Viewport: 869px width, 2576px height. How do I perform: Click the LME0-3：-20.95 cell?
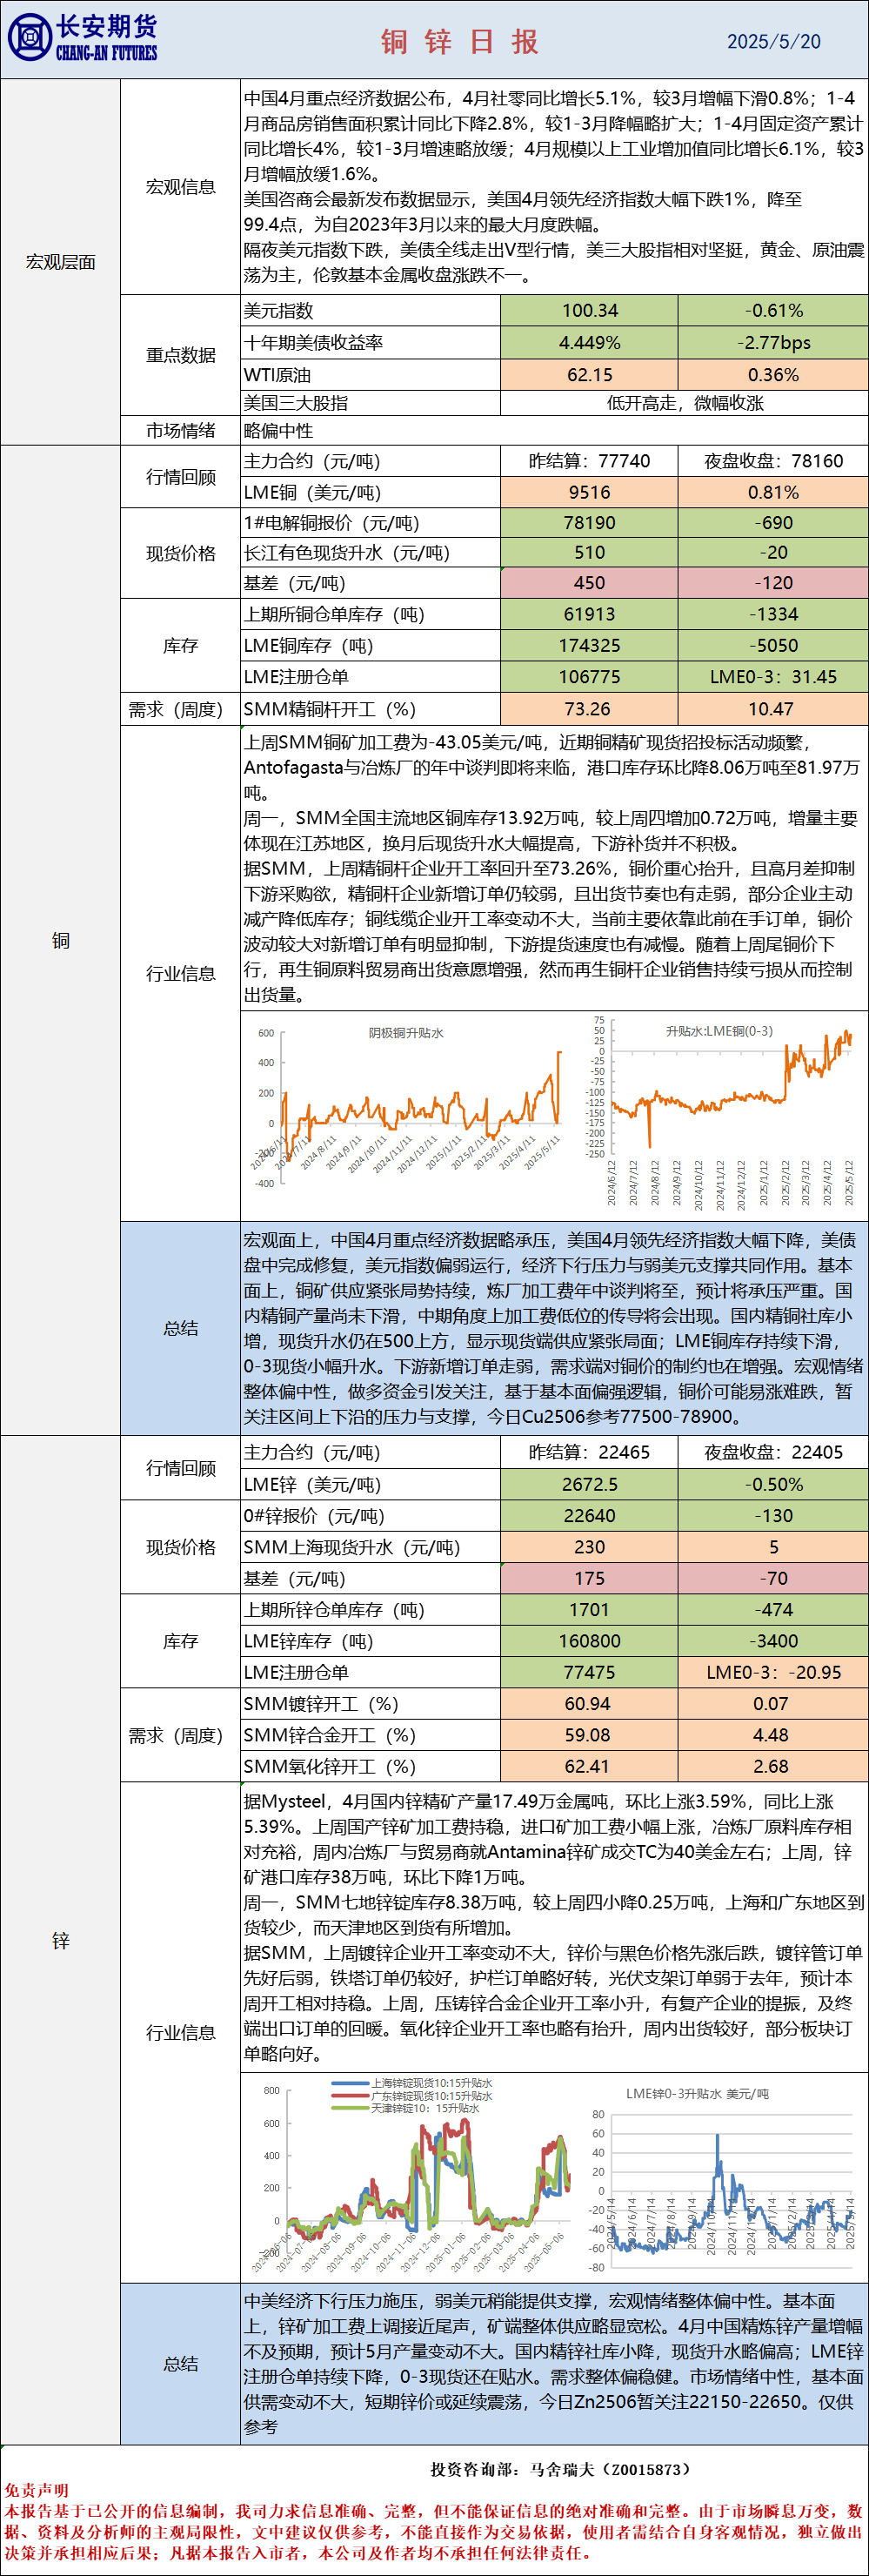click(x=773, y=1672)
